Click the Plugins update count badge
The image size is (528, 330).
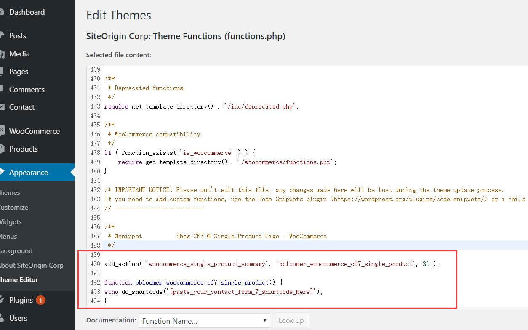(x=40, y=300)
